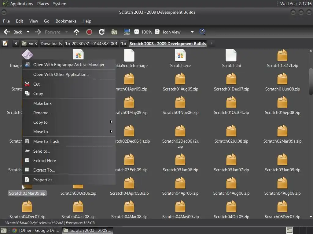Select Scratch02Mar09a.zip archive icon
This screenshot has height=234, width=313.
pos(282,131)
